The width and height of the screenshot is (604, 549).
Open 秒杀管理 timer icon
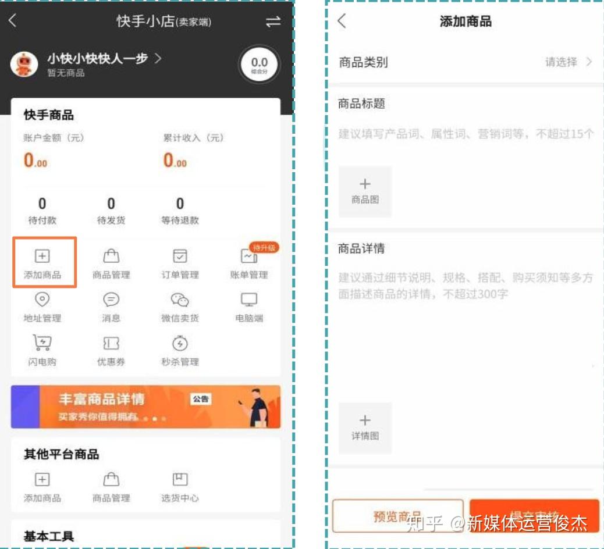(x=180, y=350)
